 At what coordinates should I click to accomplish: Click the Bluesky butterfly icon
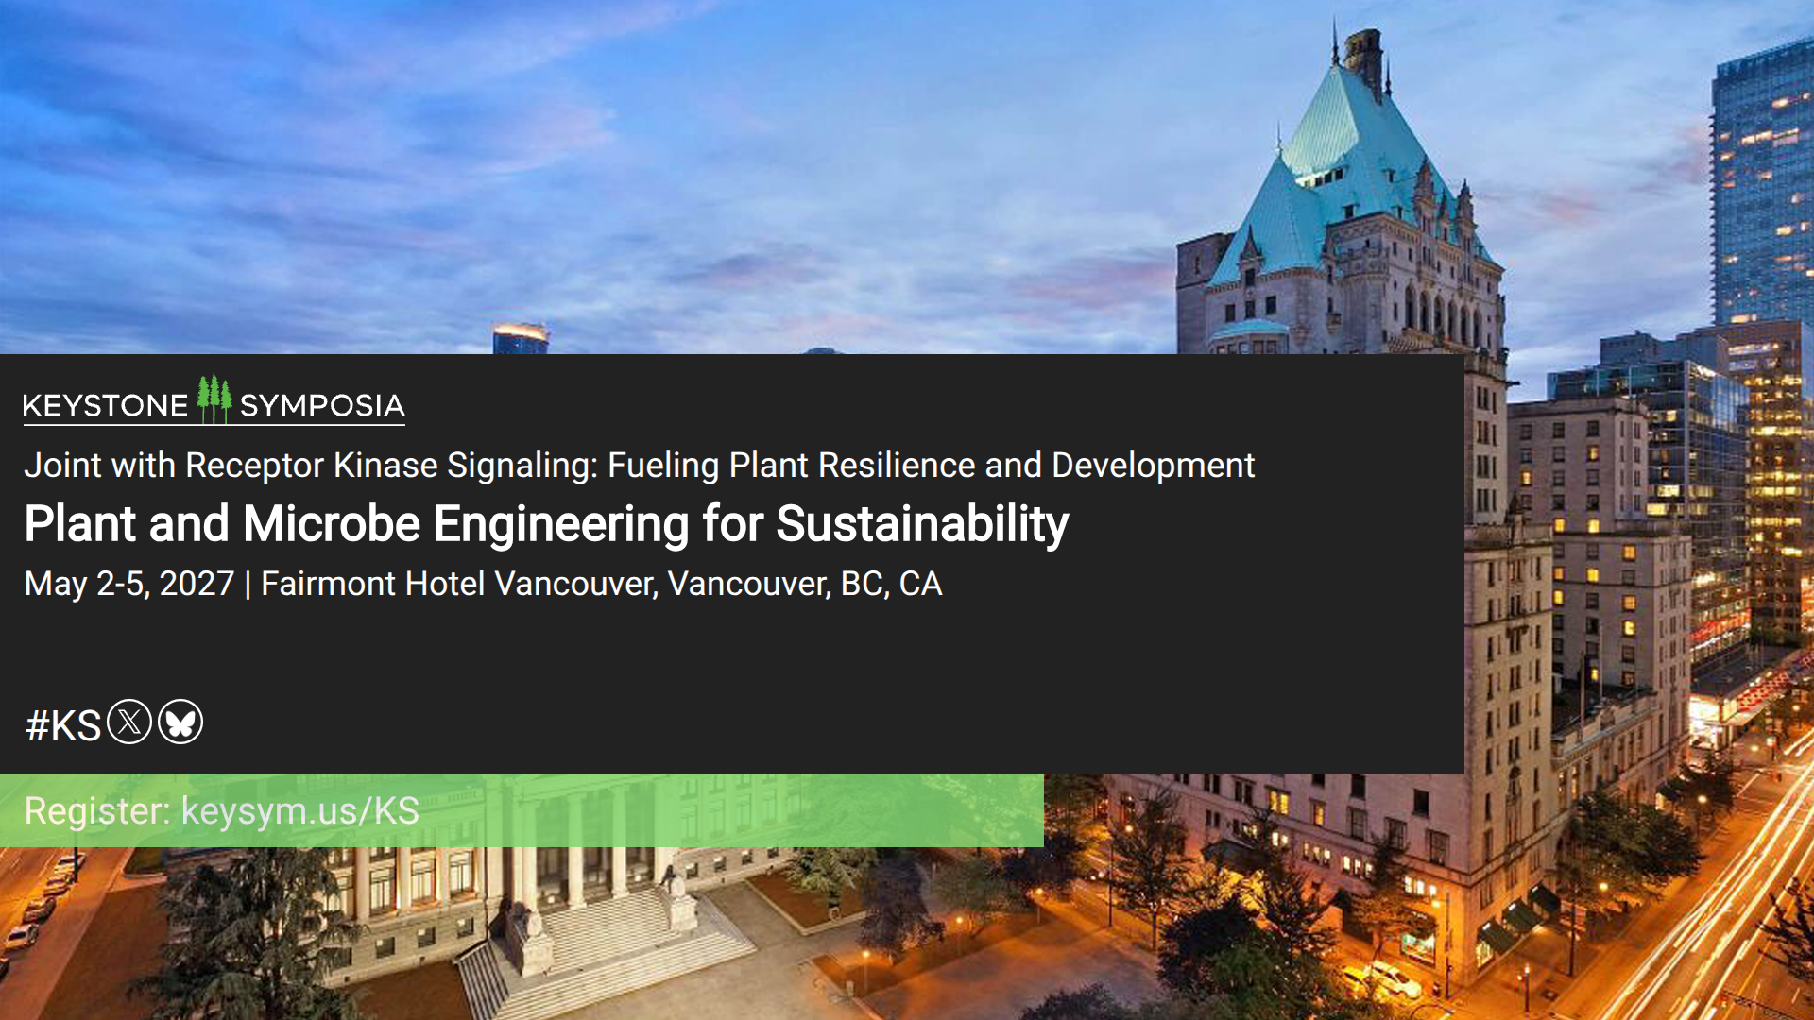click(x=180, y=722)
